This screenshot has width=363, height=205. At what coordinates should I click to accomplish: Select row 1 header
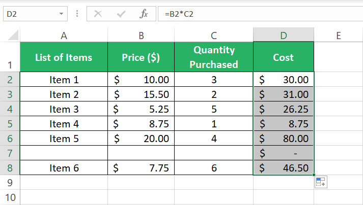pos(10,57)
